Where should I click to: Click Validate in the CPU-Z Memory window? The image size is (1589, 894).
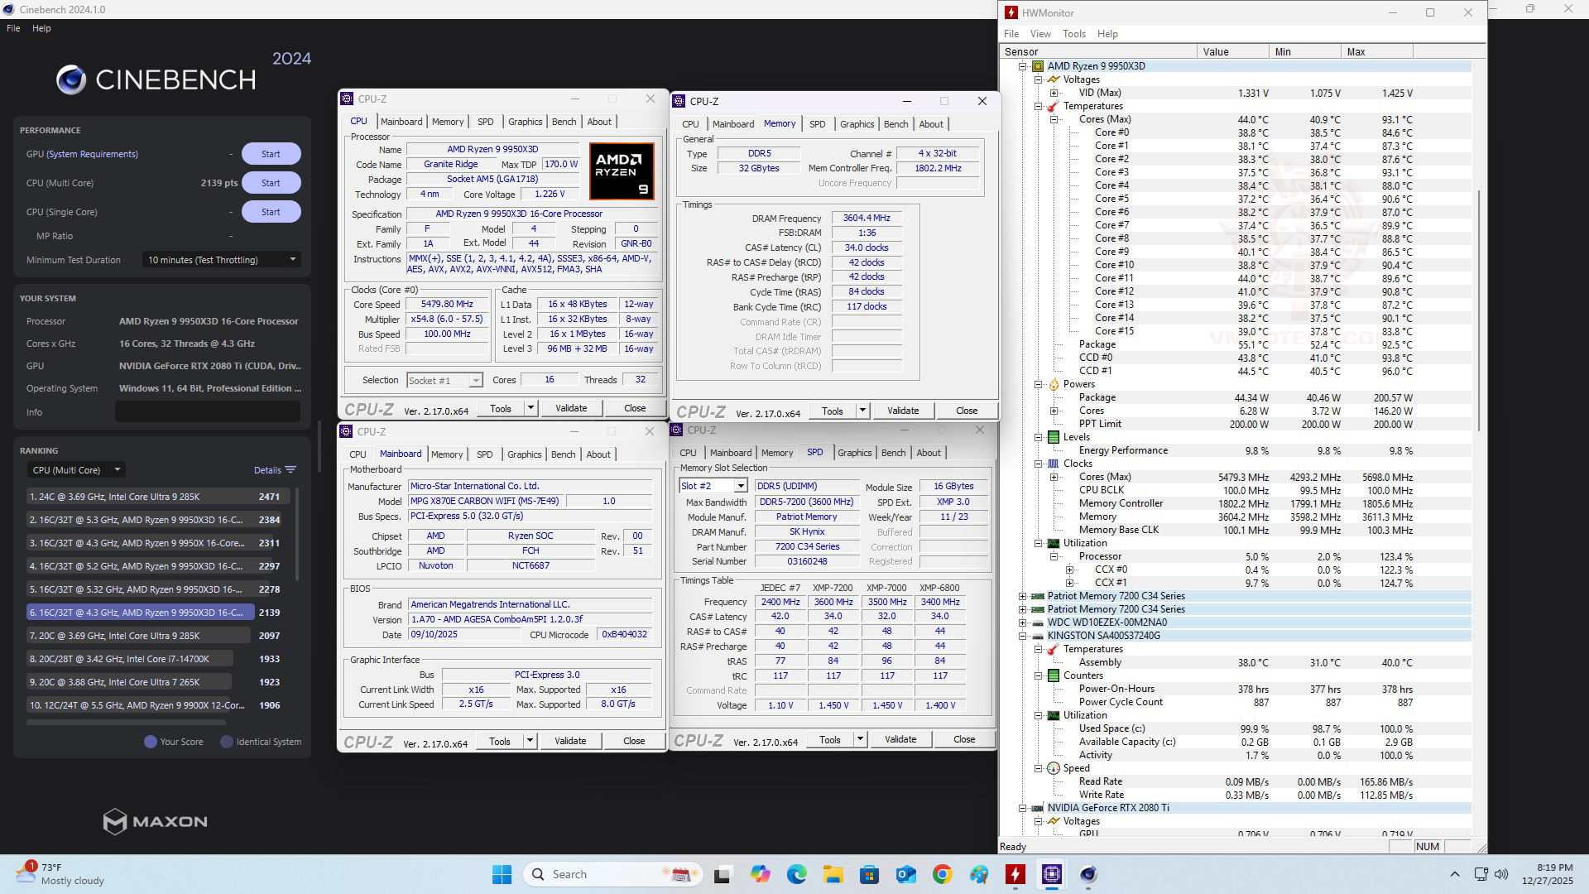[902, 411]
